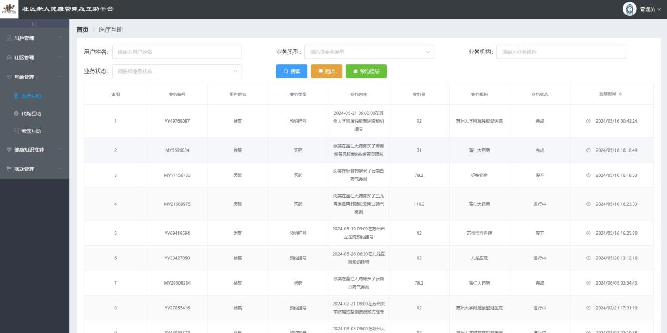
Task: Go to 首页 breadcrumb link
Action: click(83, 29)
